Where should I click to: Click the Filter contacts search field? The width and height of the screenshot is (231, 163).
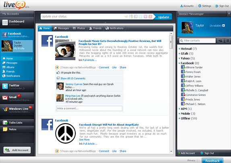click(198, 41)
